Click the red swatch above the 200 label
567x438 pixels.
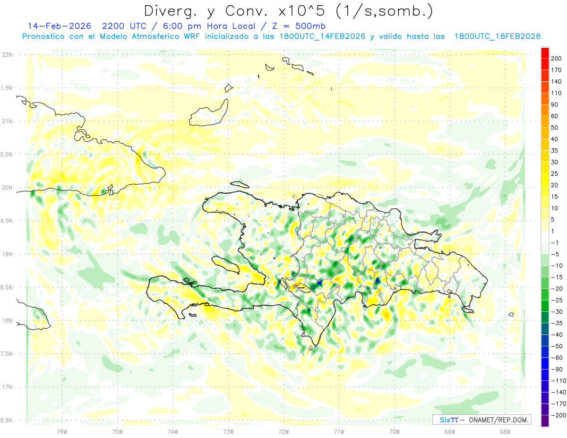click(x=545, y=53)
